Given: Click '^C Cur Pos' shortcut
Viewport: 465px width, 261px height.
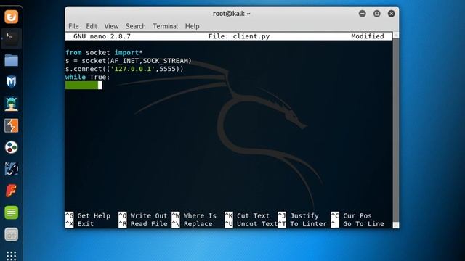Looking at the screenshot, I should [x=352, y=216].
